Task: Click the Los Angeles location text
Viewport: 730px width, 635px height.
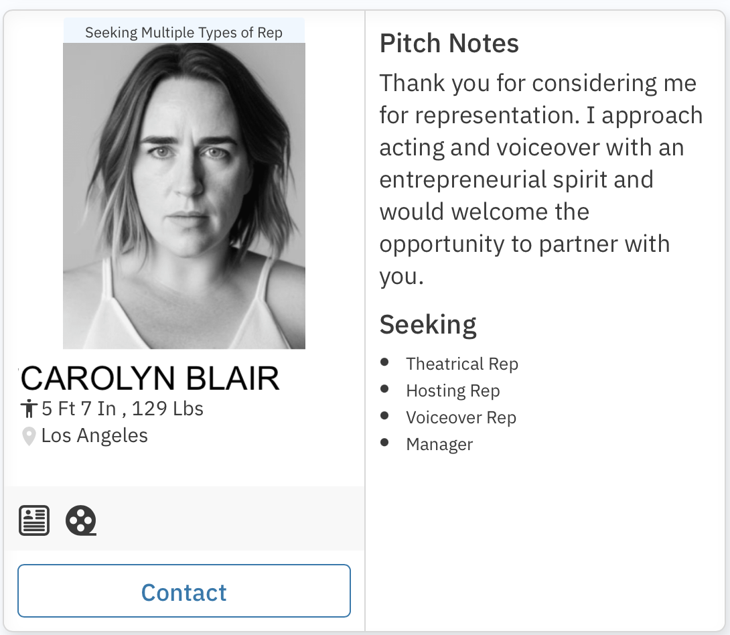Action: pyautogui.click(x=94, y=436)
